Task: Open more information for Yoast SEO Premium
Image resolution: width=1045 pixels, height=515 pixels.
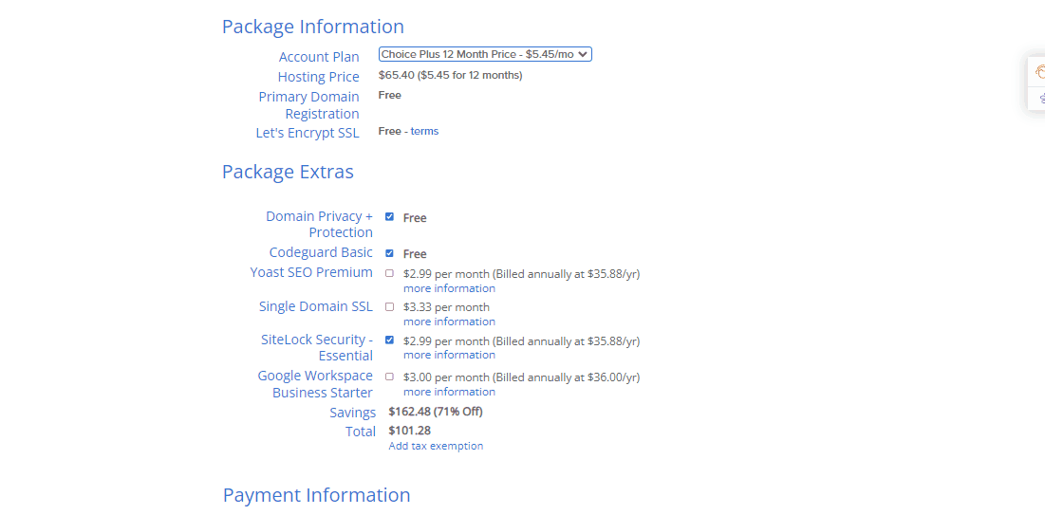Action: coord(449,288)
